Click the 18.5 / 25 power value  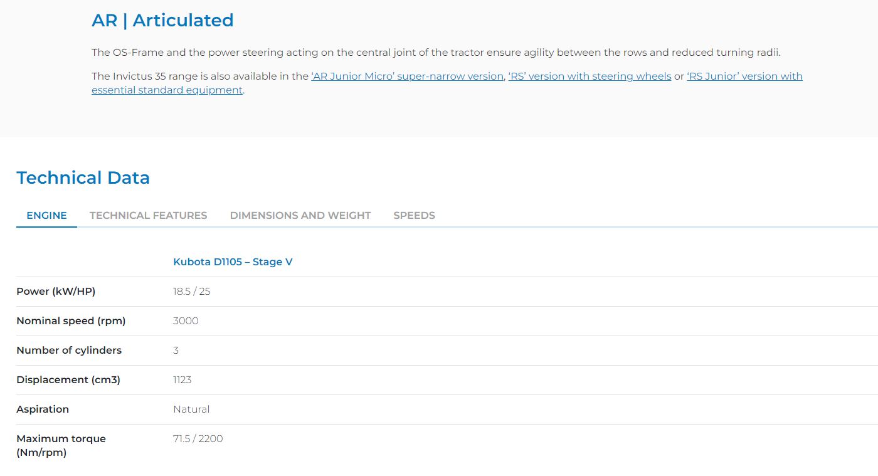(x=191, y=291)
